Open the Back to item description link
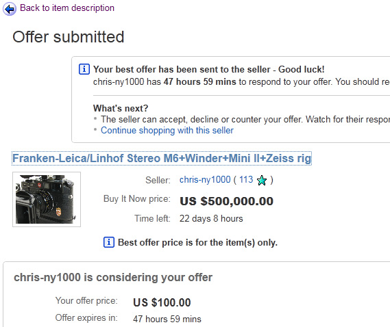 point(67,8)
